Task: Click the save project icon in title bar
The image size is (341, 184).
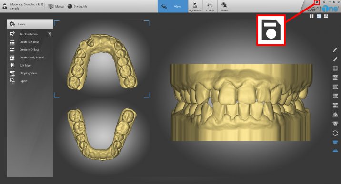Action: click(317, 2)
